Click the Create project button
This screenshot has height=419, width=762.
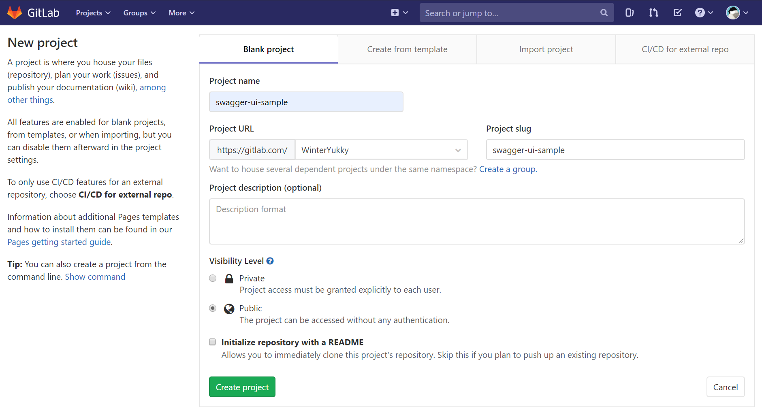click(242, 387)
